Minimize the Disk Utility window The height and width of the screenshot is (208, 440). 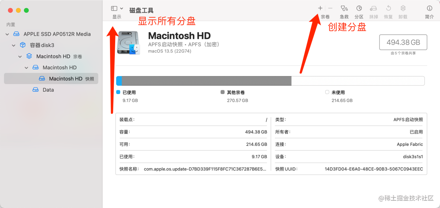(18, 10)
